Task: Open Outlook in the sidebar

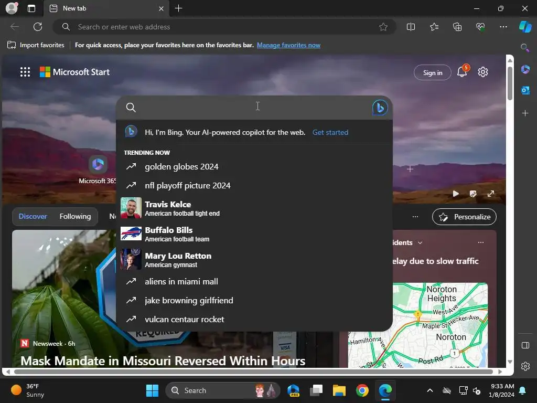Action: point(525,90)
